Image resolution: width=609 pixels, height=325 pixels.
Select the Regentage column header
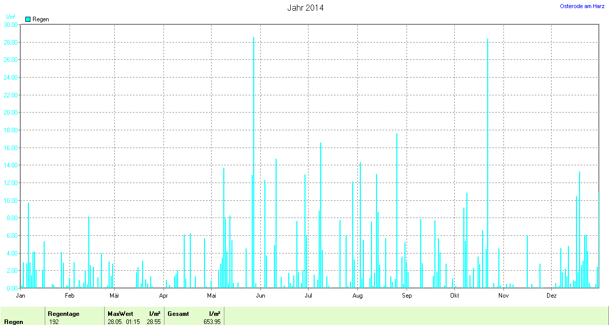pos(63,314)
